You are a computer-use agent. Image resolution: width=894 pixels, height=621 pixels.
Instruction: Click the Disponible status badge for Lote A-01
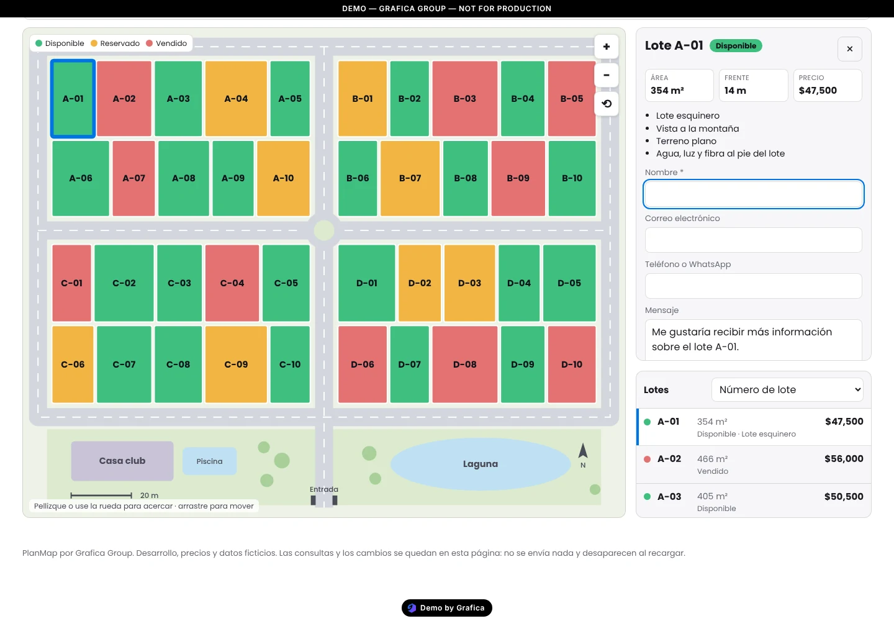[736, 46]
